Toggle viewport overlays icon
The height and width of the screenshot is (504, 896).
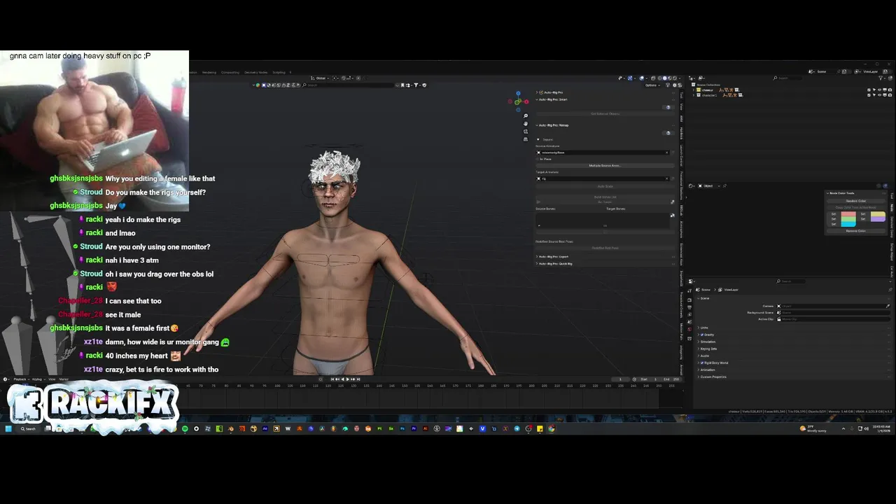click(x=642, y=78)
